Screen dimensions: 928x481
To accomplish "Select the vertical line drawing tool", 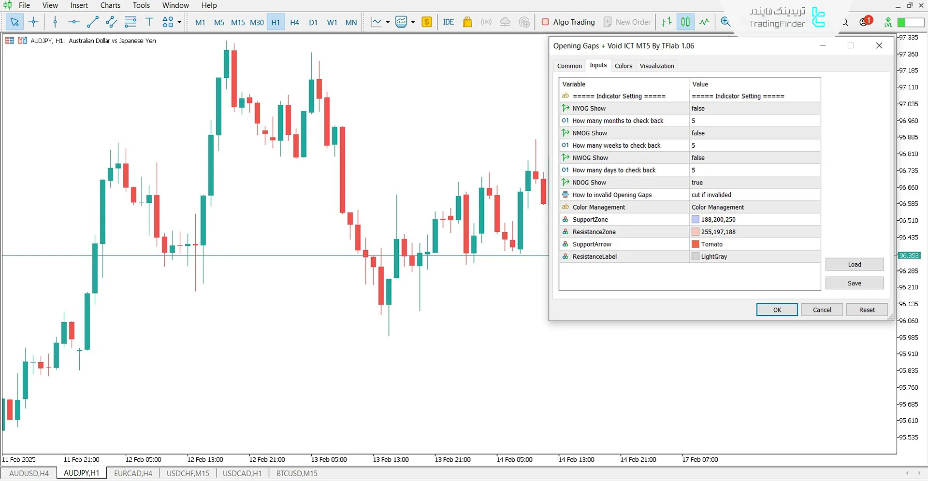I will pos(55,22).
